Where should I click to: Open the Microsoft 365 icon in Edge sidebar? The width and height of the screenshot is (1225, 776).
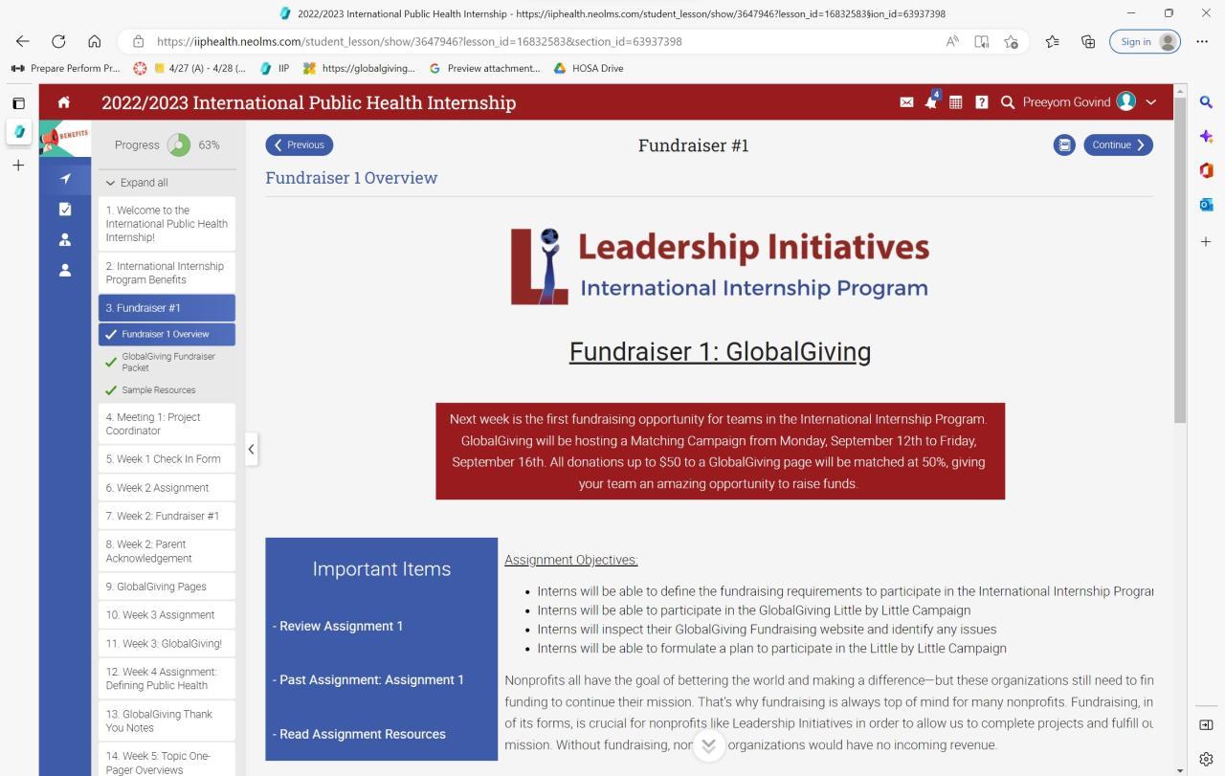pyautogui.click(x=1206, y=170)
